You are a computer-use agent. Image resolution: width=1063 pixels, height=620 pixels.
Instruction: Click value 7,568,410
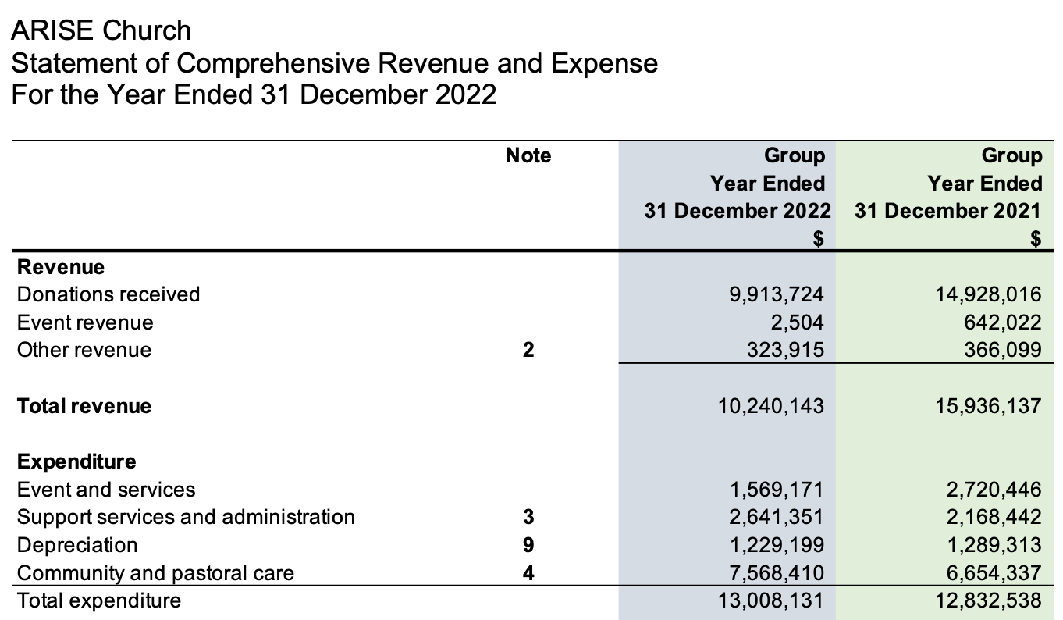[x=776, y=573]
